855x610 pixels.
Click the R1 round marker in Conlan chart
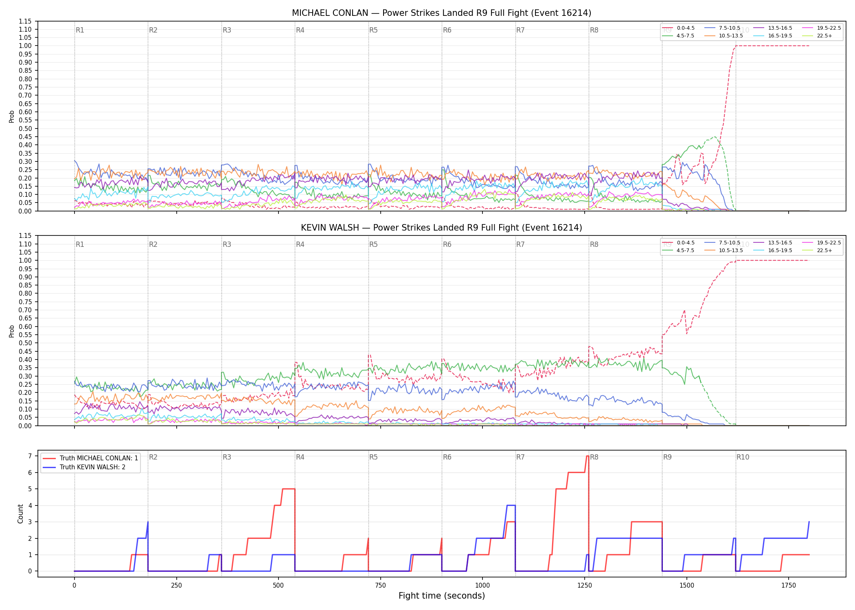pos(80,30)
